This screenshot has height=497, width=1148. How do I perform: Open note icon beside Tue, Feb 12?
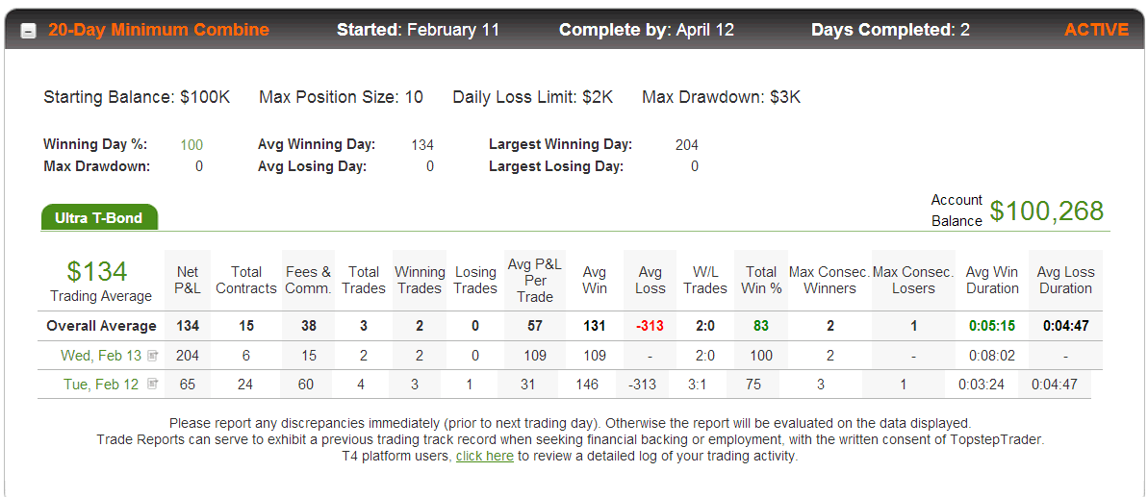[152, 384]
